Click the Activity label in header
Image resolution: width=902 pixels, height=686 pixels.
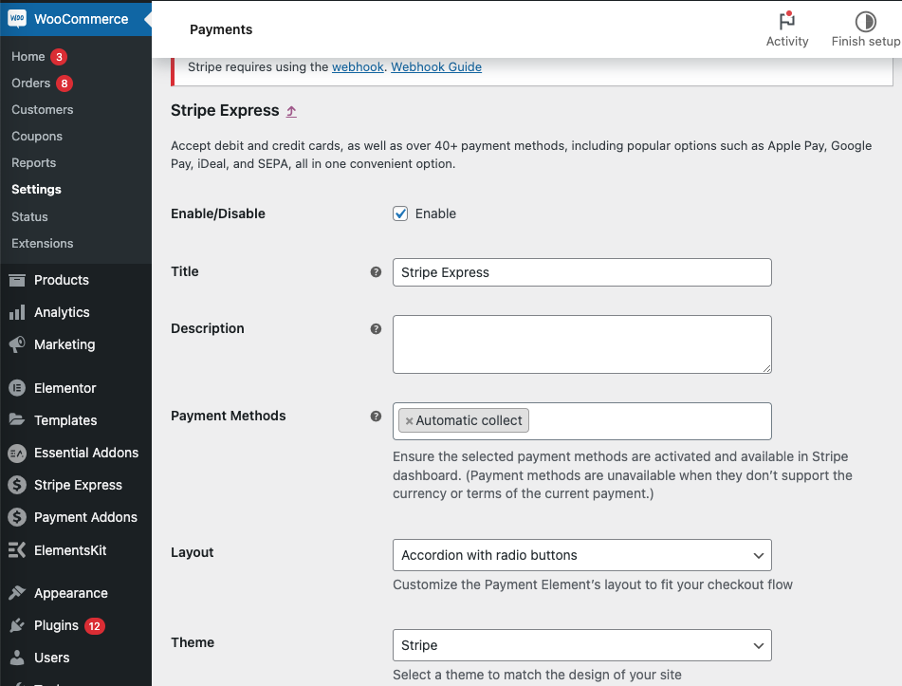click(787, 42)
